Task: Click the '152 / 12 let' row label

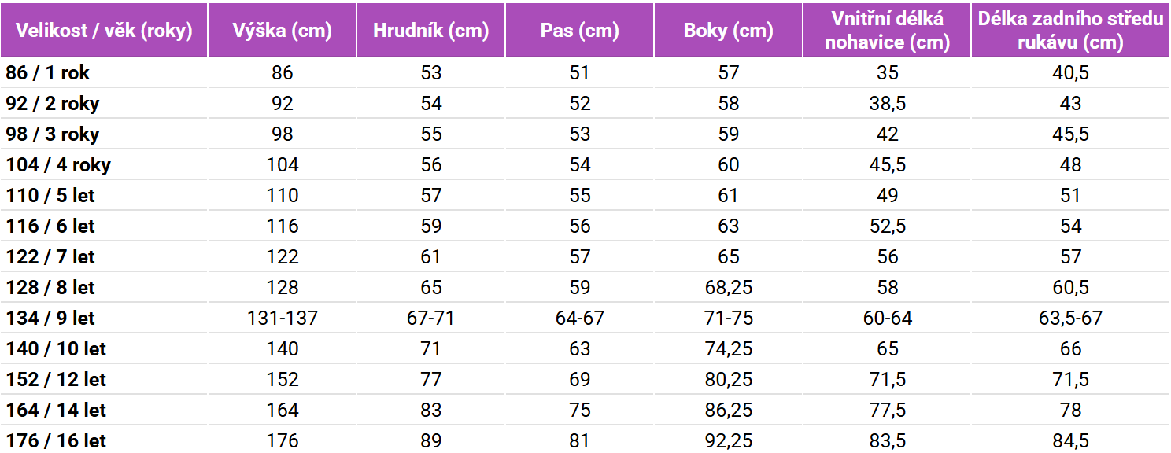Action: [56, 380]
